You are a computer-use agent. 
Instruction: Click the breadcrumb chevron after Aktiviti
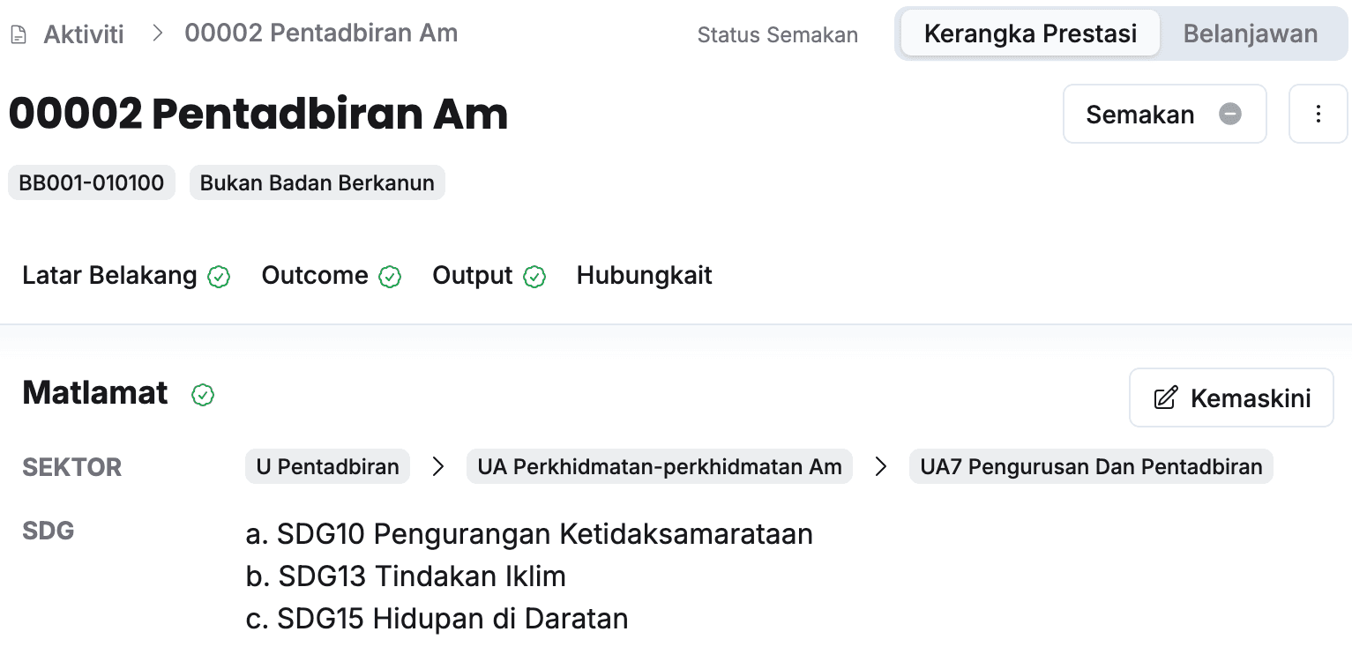pyautogui.click(x=158, y=33)
